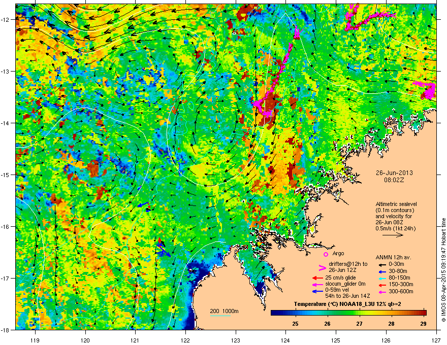Click the magenta 300-600m ANMN legend arrow
Image resolution: width=447 pixels, height=345 pixels.
click(382, 292)
